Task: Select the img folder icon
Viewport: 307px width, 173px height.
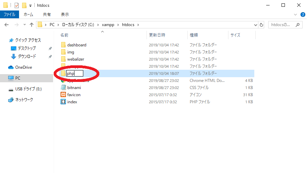Action: pyautogui.click(x=63, y=52)
